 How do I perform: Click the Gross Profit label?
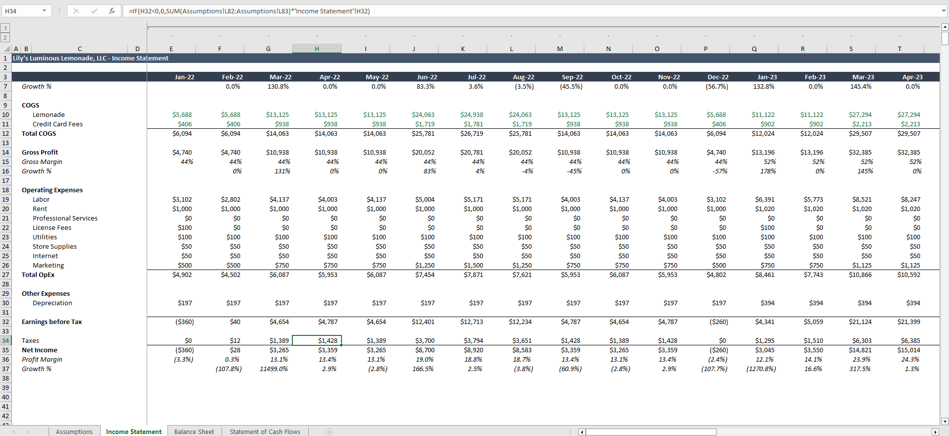(x=40, y=152)
